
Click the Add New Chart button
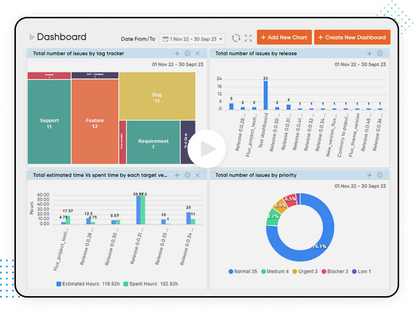pos(284,37)
